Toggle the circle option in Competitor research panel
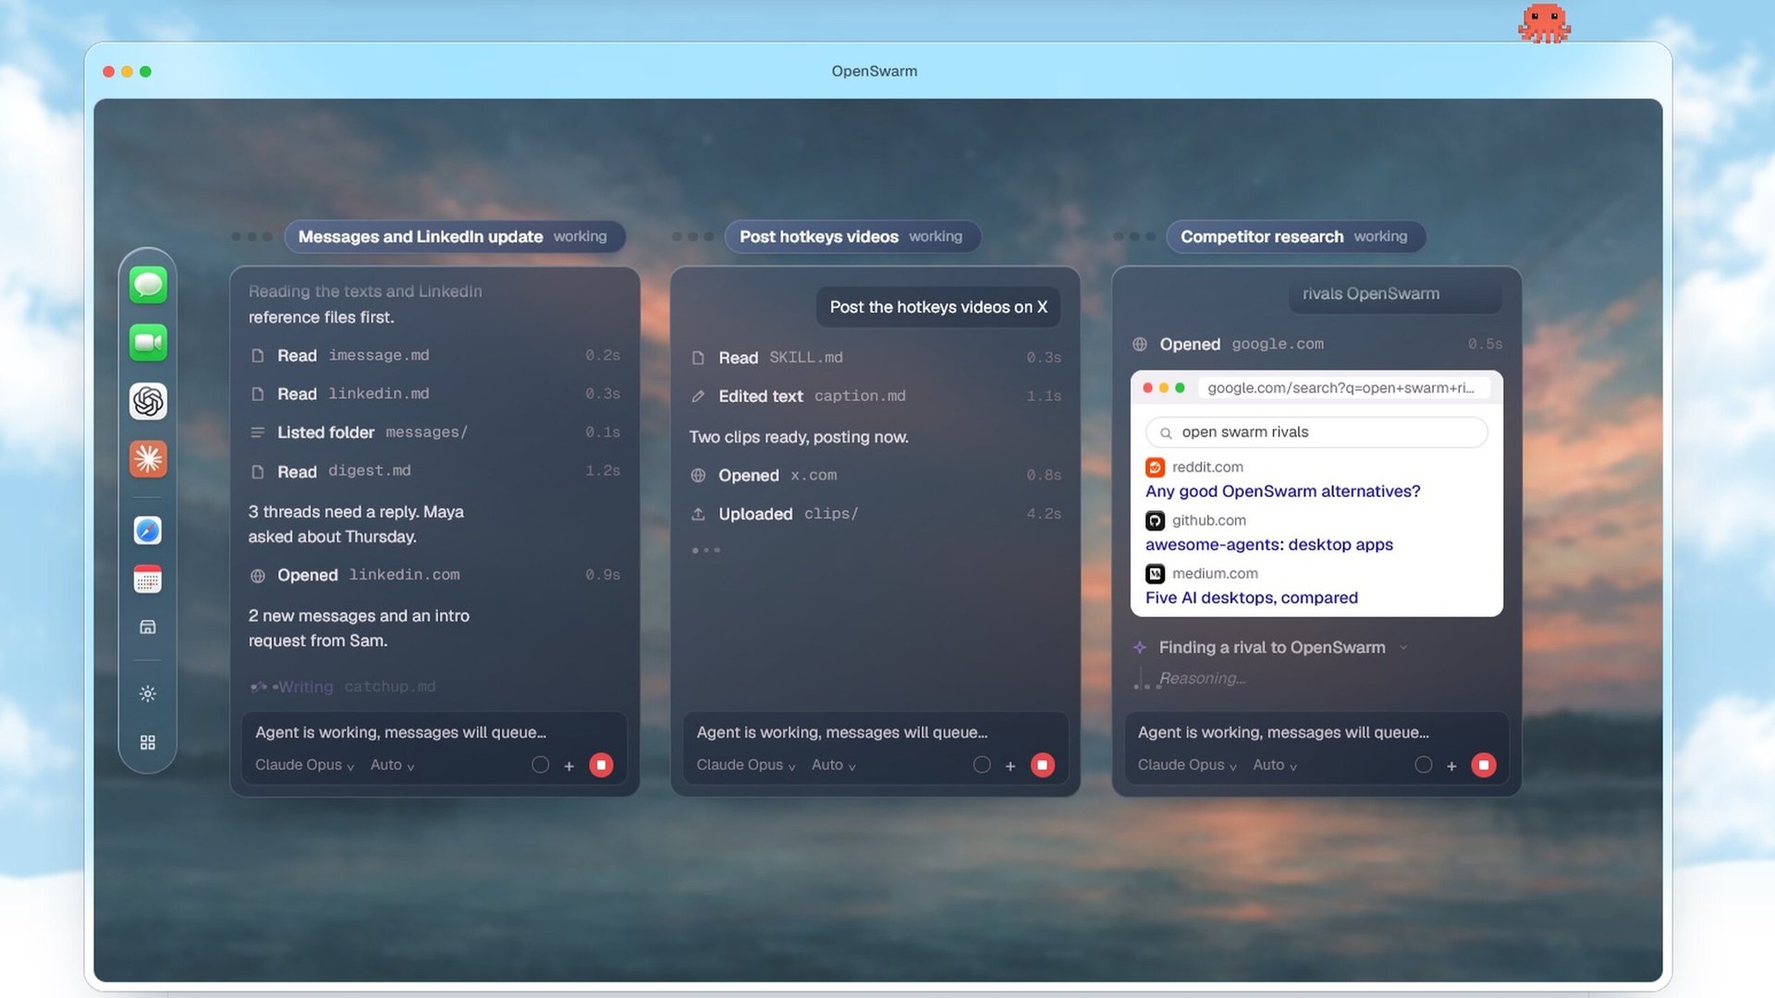 (1424, 765)
